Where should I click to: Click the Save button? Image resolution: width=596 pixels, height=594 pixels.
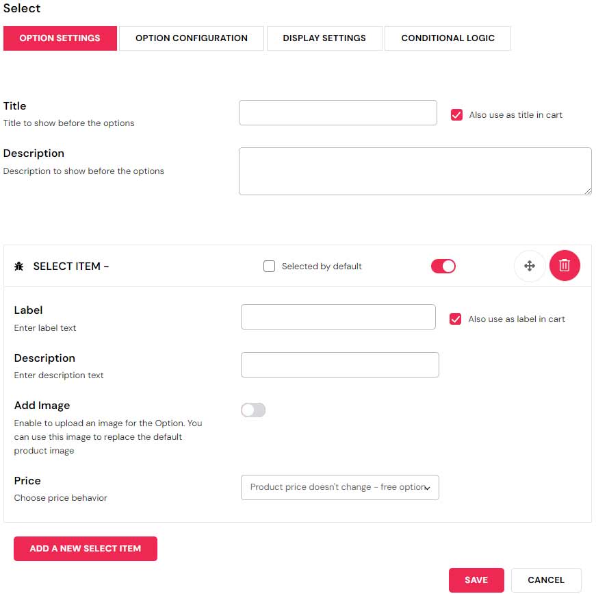[x=476, y=580]
